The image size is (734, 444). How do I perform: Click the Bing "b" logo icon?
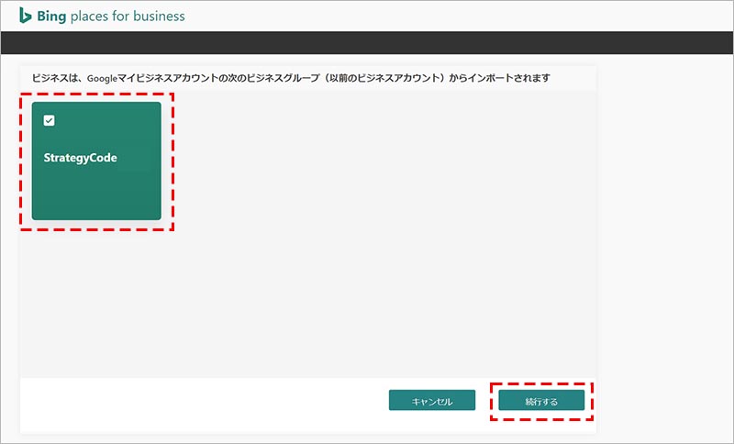[x=26, y=16]
